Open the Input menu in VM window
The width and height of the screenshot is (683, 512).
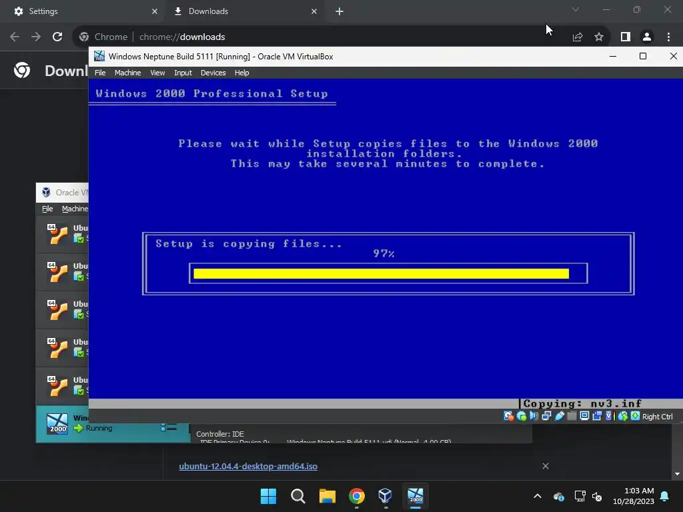(x=183, y=73)
